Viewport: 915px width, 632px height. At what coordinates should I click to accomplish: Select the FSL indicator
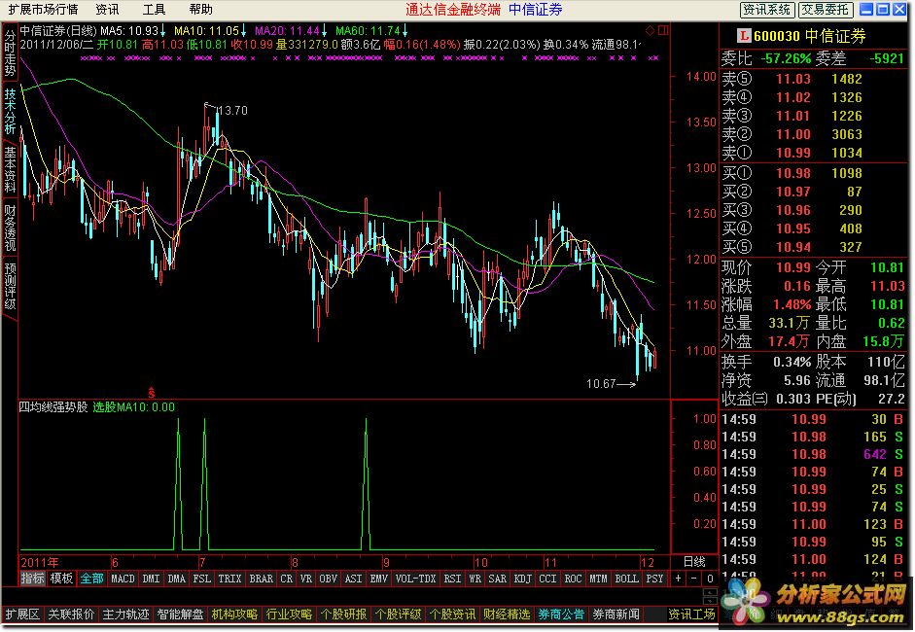pyautogui.click(x=202, y=579)
